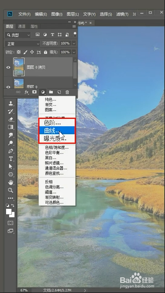Open the opacity slider dropdown arrow
This screenshot has height=293, width=165.
pos(74,44)
